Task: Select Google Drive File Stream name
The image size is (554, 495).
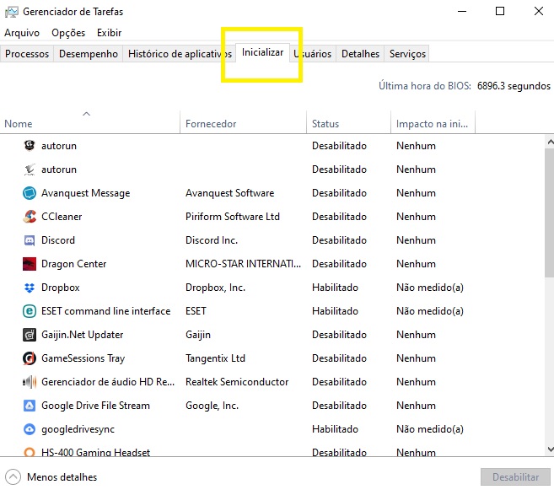Action: tap(95, 406)
